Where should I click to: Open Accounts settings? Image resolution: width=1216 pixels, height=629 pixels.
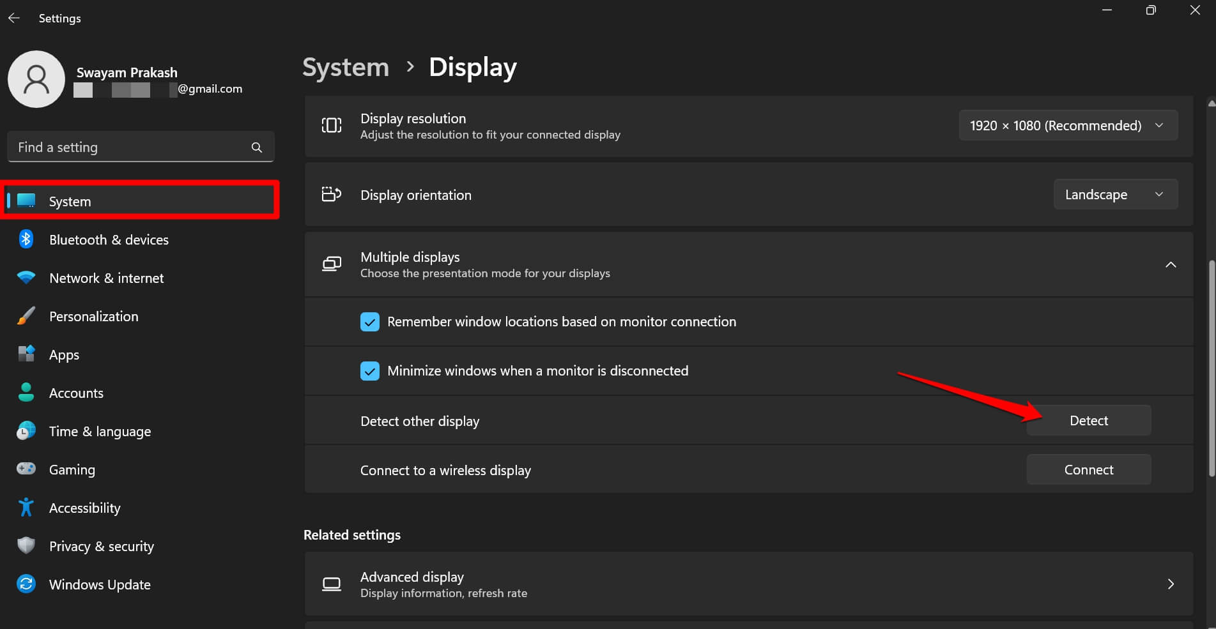pyautogui.click(x=76, y=393)
